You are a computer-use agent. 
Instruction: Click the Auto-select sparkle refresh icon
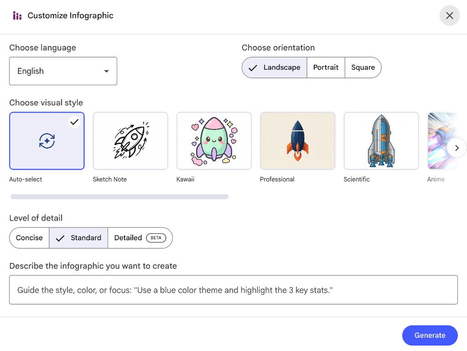pyautogui.click(x=47, y=141)
